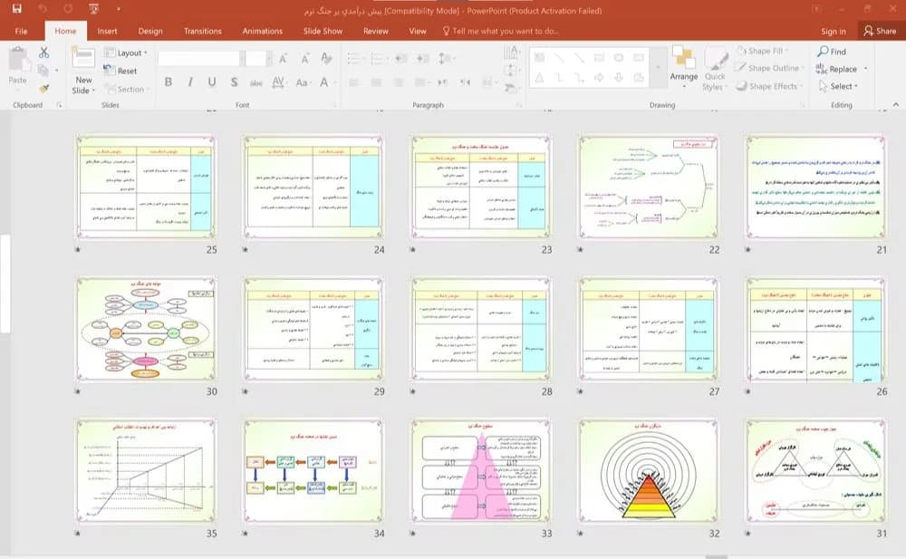Click the character spacing AV icon
The image size is (906, 559).
point(278,82)
